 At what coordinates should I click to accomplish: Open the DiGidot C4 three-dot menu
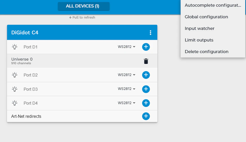150,32
